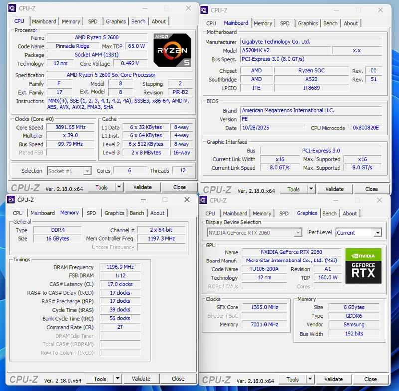Click the CPU-Z app icon in Graphics window title bar
This screenshot has width=399, height=391.
[203, 200]
